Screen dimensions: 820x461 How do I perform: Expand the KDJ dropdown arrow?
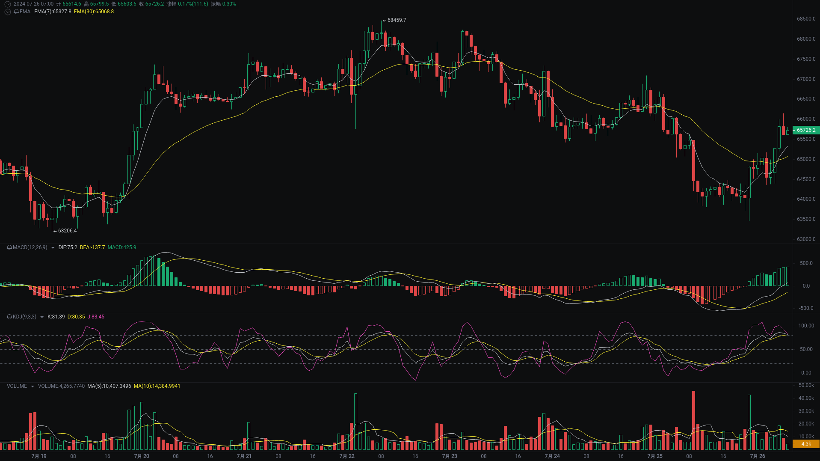(x=42, y=317)
